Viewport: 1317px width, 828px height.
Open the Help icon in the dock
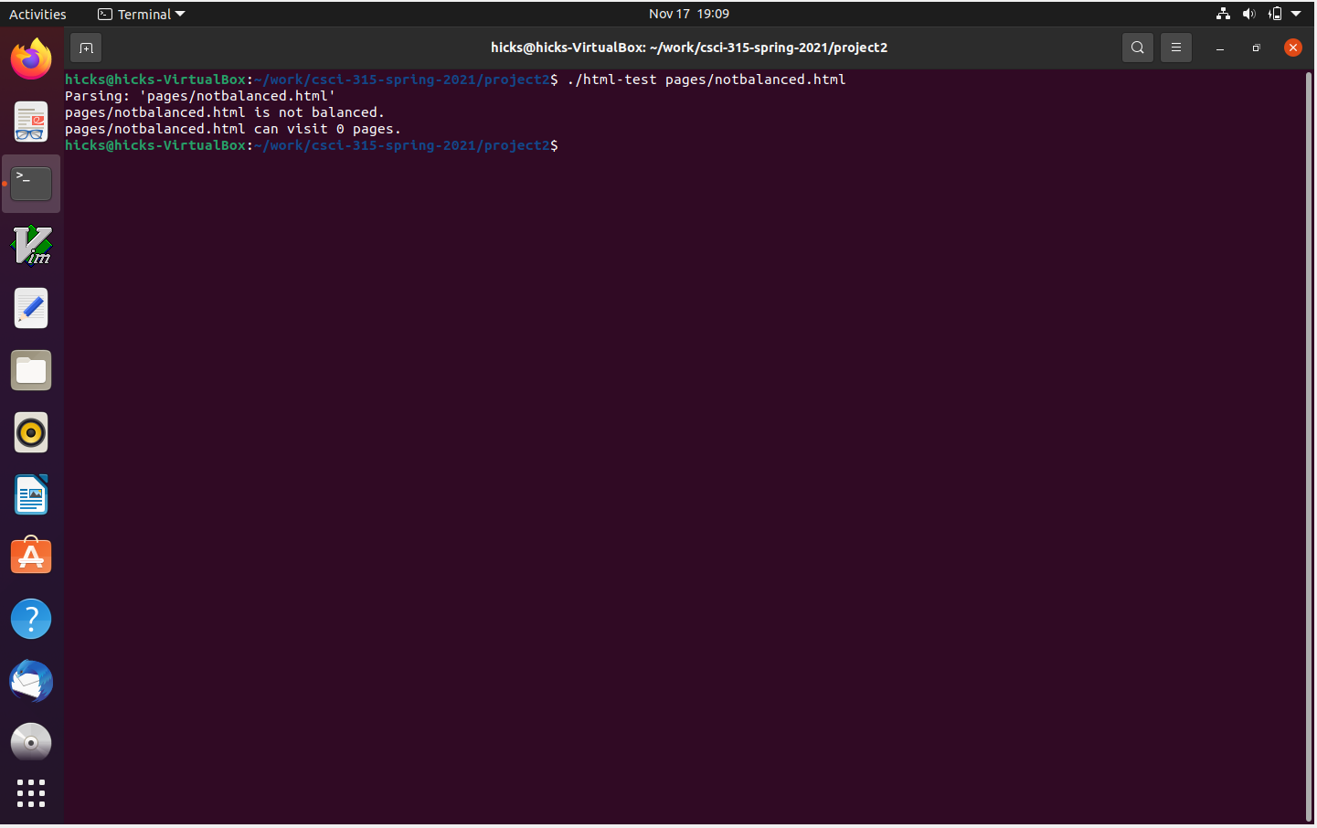tap(31, 619)
